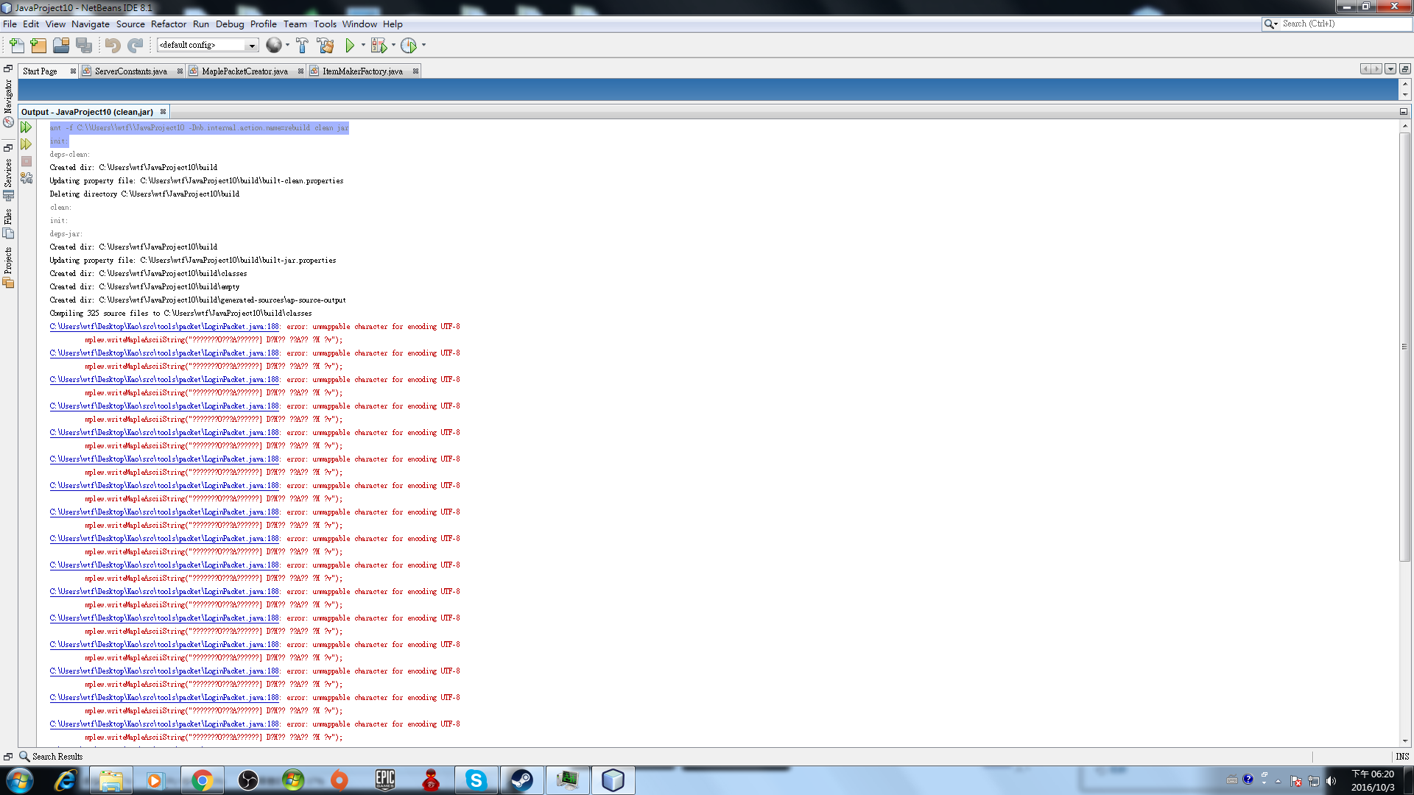Expand the browser globe dropdown arrow
Viewport: 1414px width, 795px height.
287,46
